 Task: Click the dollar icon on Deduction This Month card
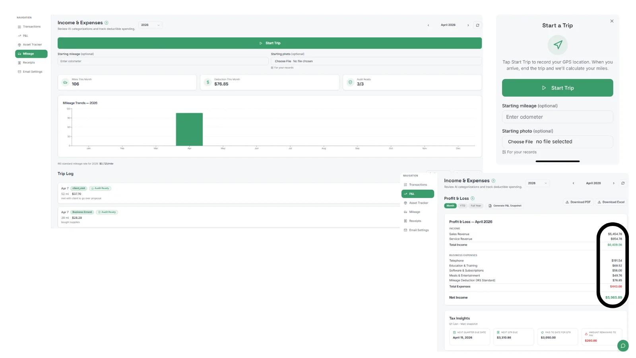[207, 82]
